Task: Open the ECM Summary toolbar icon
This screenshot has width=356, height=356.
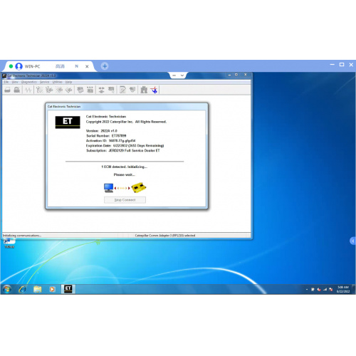Action: 80,90
